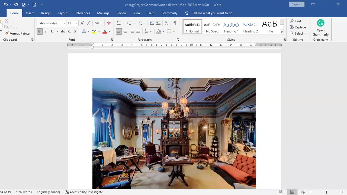Click the Tell me what you want to do box
This screenshot has height=195, width=347.
(209, 13)
